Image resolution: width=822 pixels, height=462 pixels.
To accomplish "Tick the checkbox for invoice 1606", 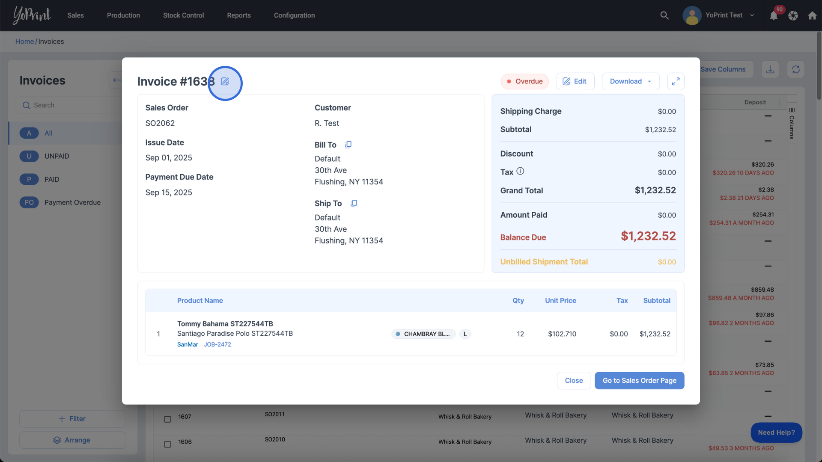I will click(x=168, y=444).
